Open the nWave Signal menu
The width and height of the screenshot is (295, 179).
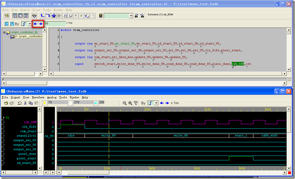tap(15, 98)
